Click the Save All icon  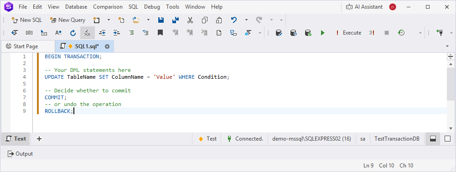tap(176, 20)
